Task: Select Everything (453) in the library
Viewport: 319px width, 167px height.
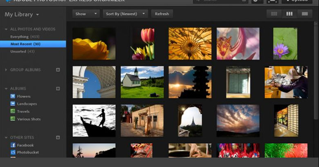Action: click(25, 37)
